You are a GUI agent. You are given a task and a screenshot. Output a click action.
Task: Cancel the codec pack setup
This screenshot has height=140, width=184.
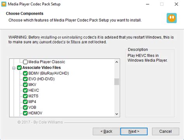click(x=165, y=131)
